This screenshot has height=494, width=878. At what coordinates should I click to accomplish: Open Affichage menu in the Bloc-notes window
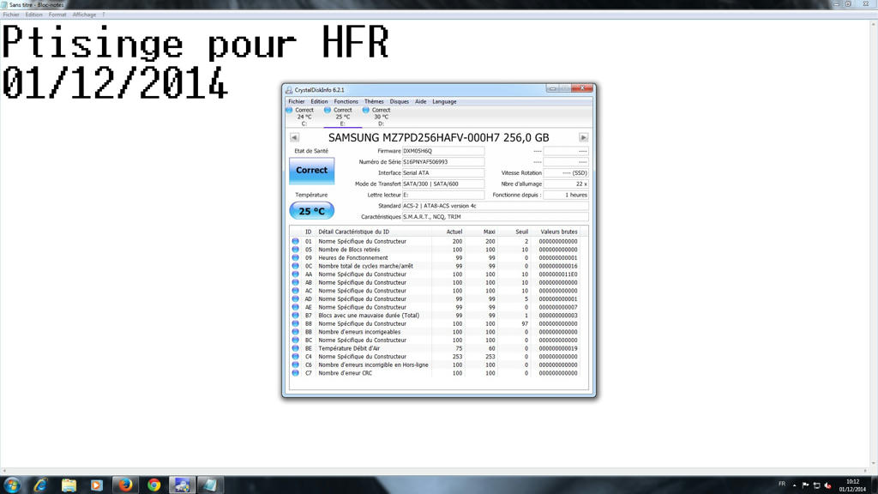coord(84,15)
